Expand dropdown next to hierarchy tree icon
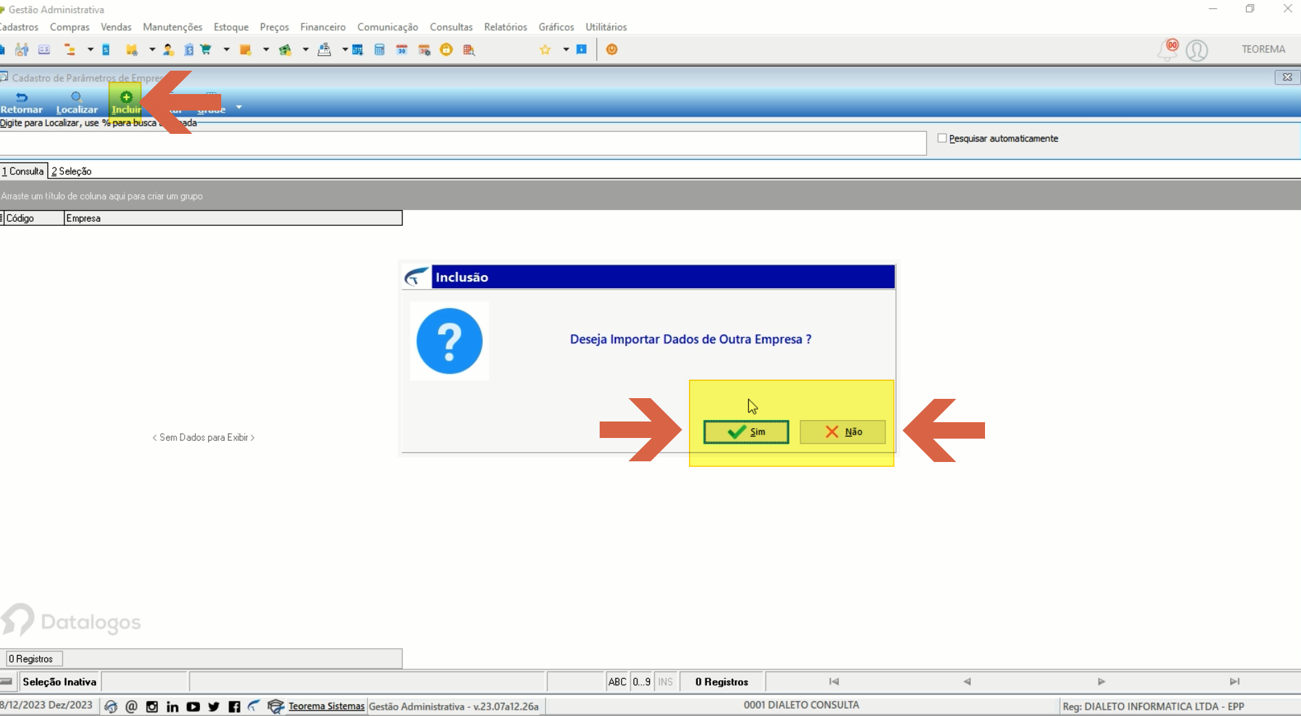This screenshot has width=1301, height=716. click(x=90, y=49)
